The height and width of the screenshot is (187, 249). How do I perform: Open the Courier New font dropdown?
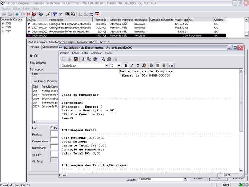[x=106, y=66]
